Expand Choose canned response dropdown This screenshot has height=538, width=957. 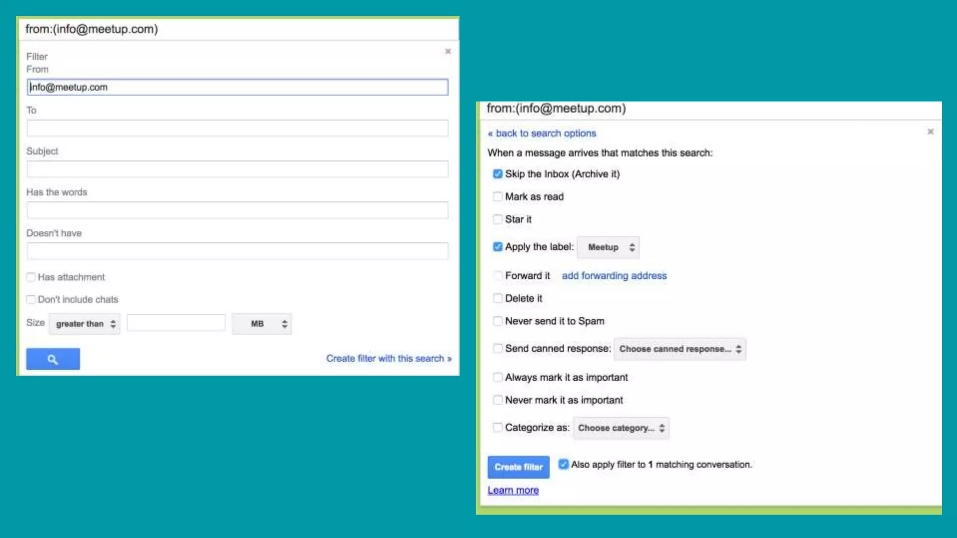pyautogui.click(x=679, y=349)
